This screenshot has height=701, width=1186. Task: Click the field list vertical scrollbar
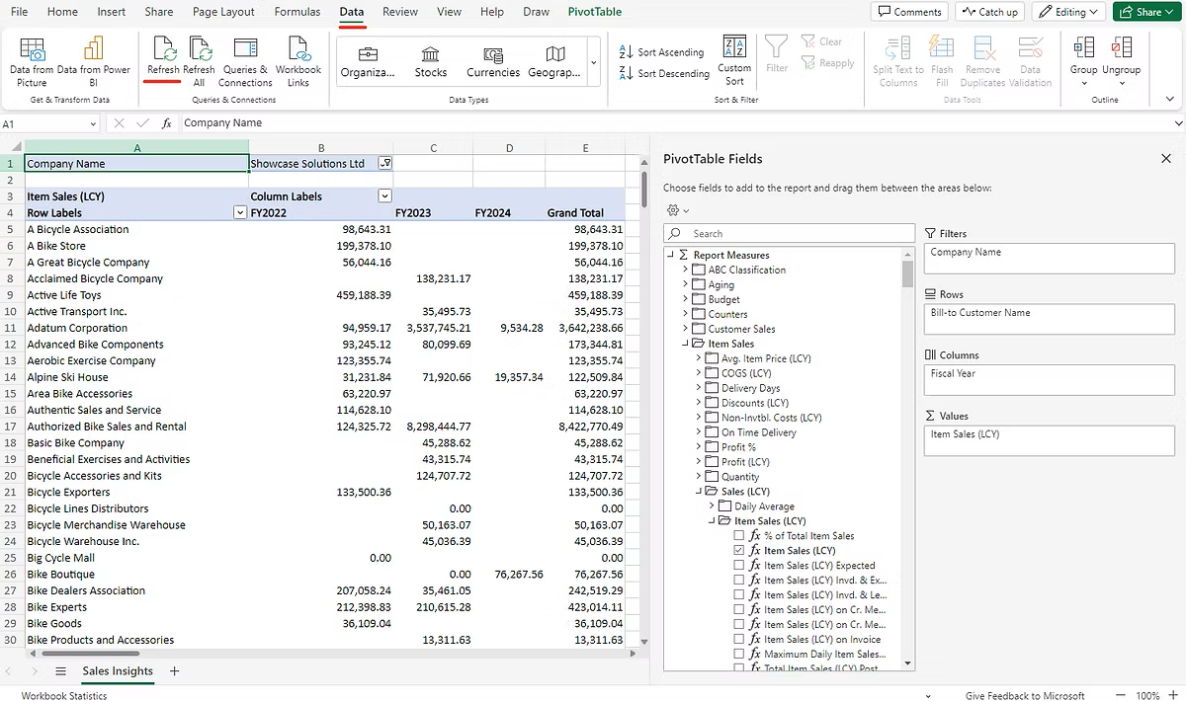[x=908, y=274]
